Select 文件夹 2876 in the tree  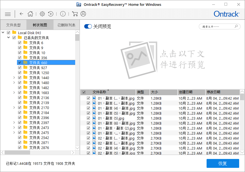[x=39, y=148]
